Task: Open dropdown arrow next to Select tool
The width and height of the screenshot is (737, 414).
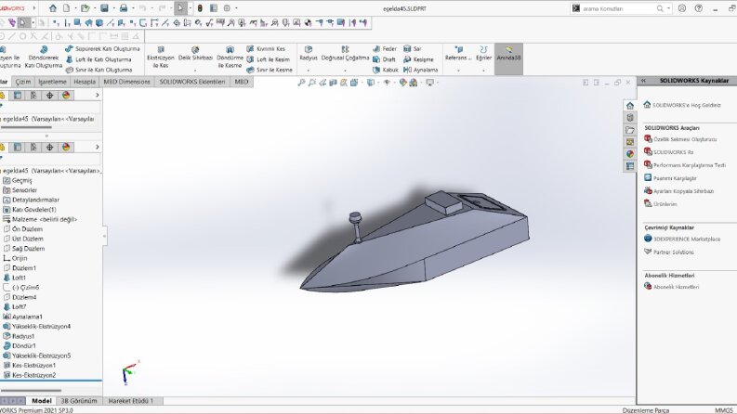Action: 190,8
